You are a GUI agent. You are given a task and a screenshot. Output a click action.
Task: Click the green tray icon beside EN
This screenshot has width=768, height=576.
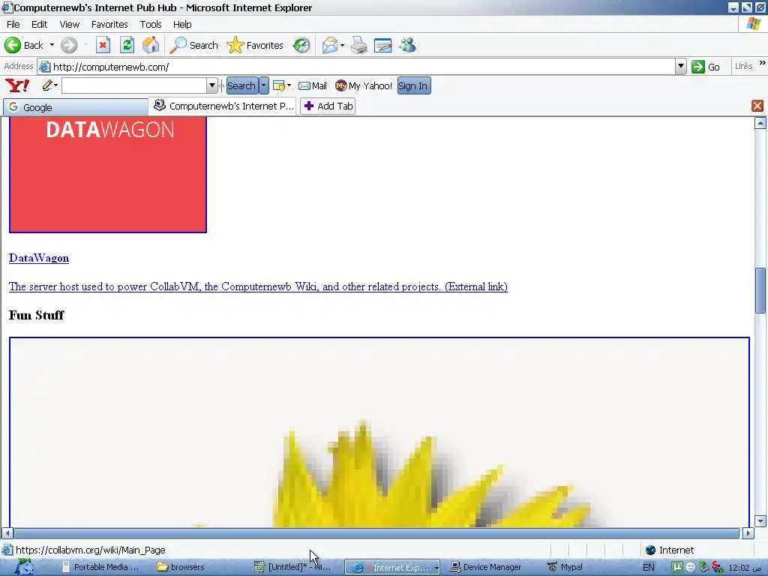coord(677,567)
